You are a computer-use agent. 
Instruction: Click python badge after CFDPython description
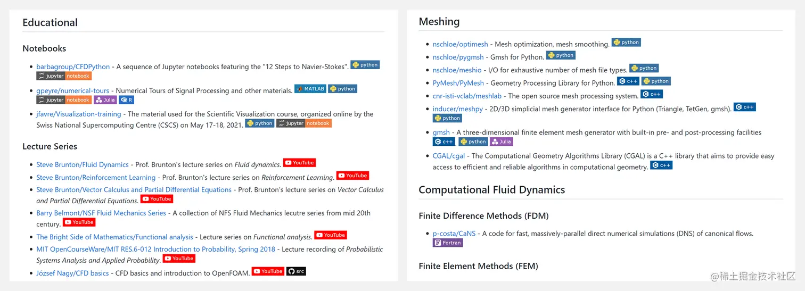click(x=365, y=65)
